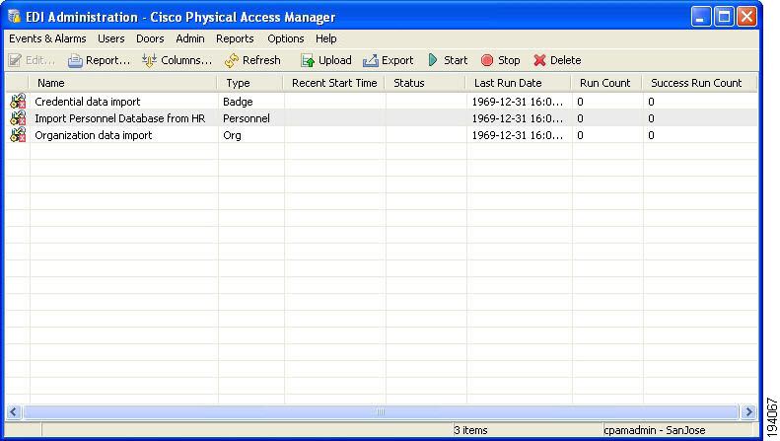Maximize the EDI Administration window
780x441 pixels.
724,17
